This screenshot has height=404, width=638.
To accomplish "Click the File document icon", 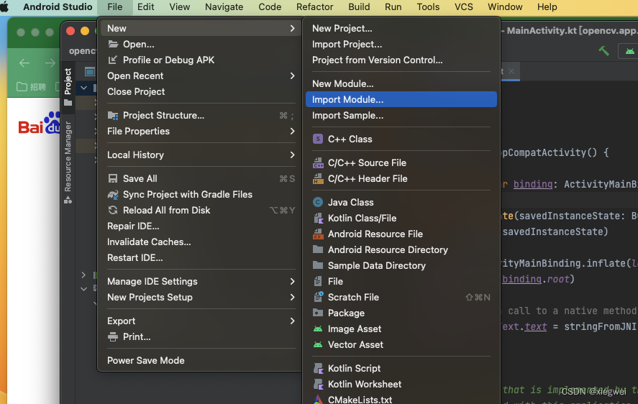I will click(x=318, y=281).
